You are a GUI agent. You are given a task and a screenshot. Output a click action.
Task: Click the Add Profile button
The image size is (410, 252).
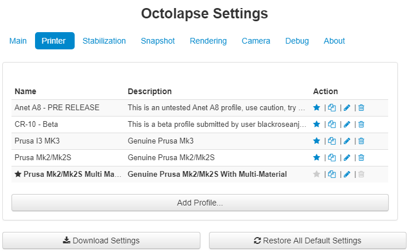click(200, 203)
